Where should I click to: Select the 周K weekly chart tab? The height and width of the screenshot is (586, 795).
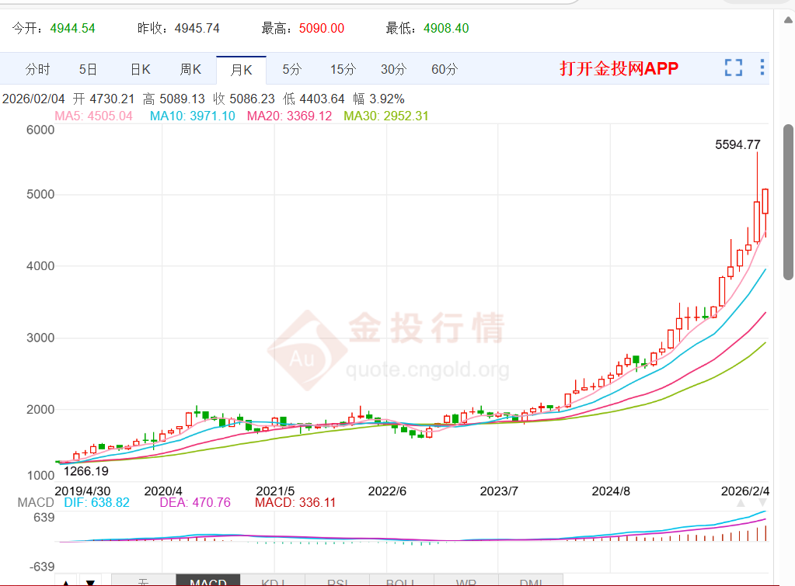pyautogui.click(x=190, y=69)
